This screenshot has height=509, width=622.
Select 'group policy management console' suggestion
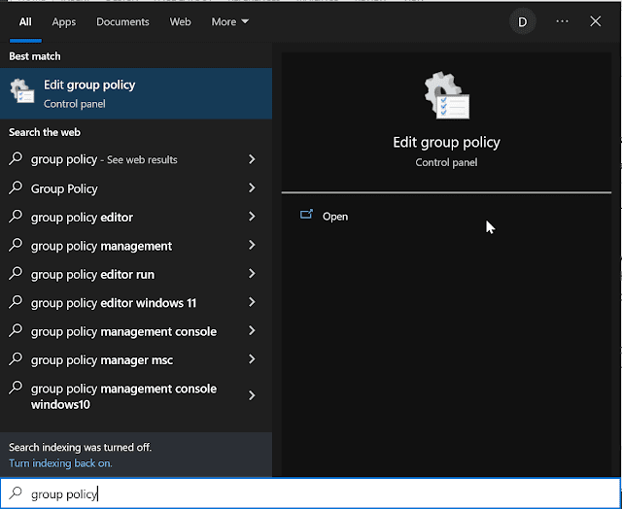point(136,331)
